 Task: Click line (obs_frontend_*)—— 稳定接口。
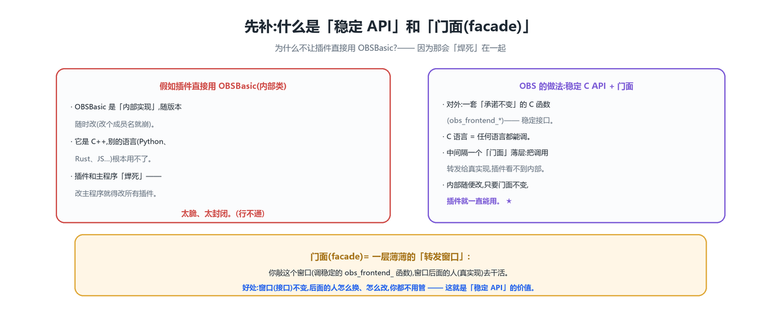tap(500, 120)
